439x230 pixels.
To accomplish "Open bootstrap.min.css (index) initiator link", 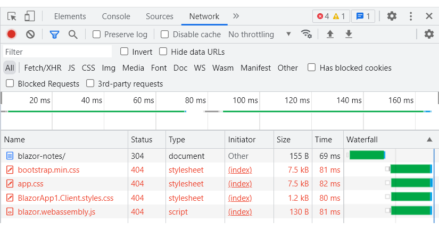I will click(240, 170).
